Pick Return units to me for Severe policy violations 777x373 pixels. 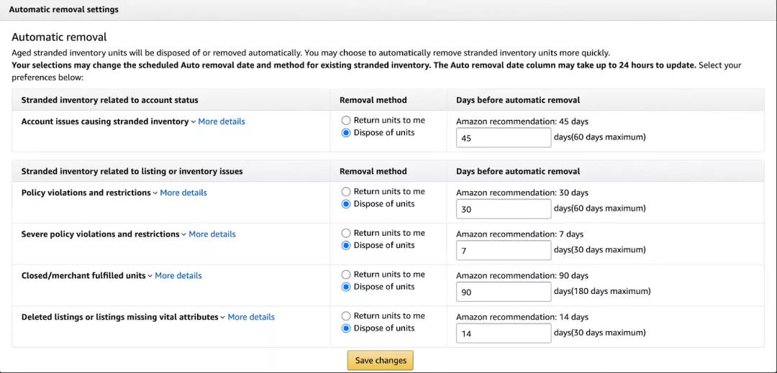pyautogui.click(x=346, y=234)
